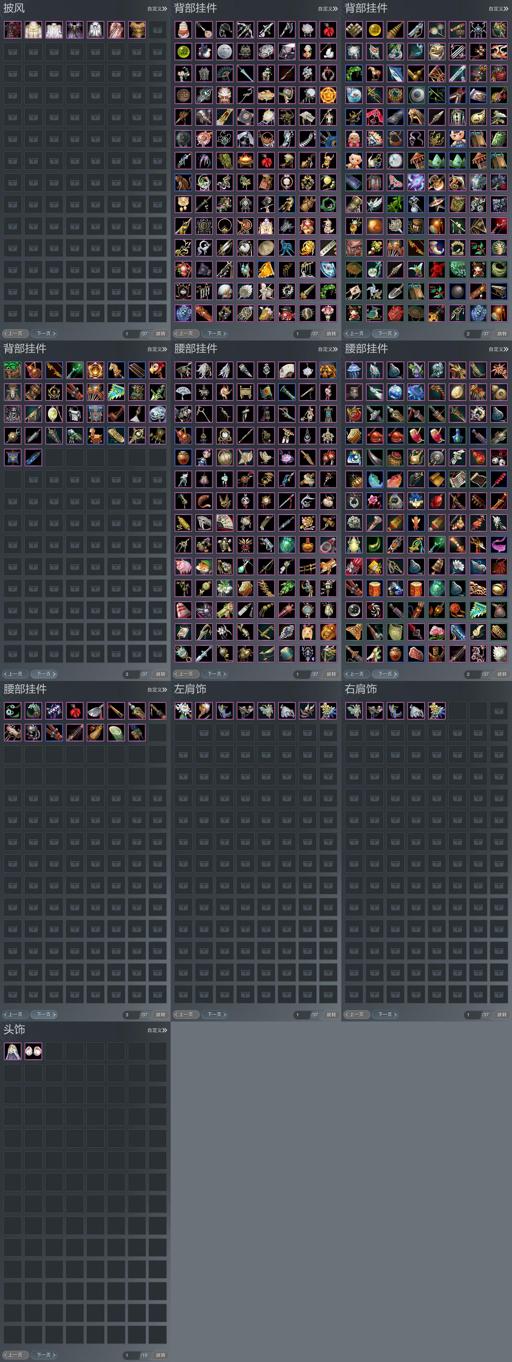Go to 下一页 in the 右肩饰 panel

click(x=385, y=1015)
